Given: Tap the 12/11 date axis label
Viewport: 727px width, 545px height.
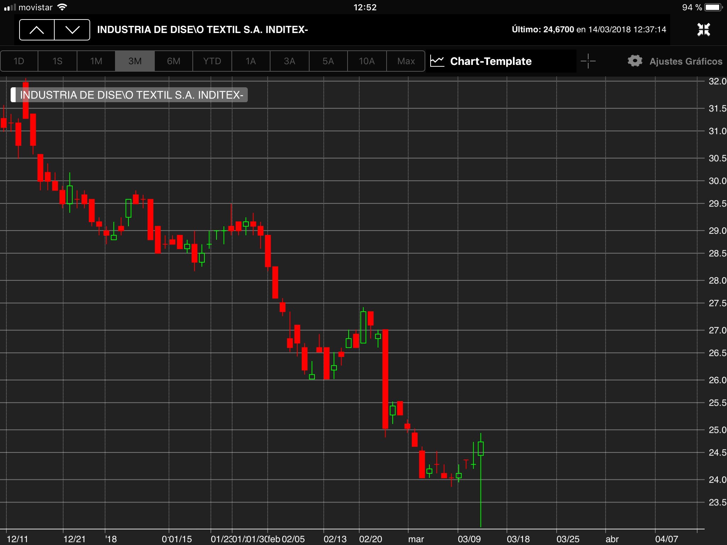Looking at the screenshot, I should (x=17, y=539).
